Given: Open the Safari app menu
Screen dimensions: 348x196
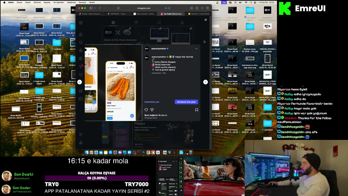Looking at the screenshot, I should [11, 2].
